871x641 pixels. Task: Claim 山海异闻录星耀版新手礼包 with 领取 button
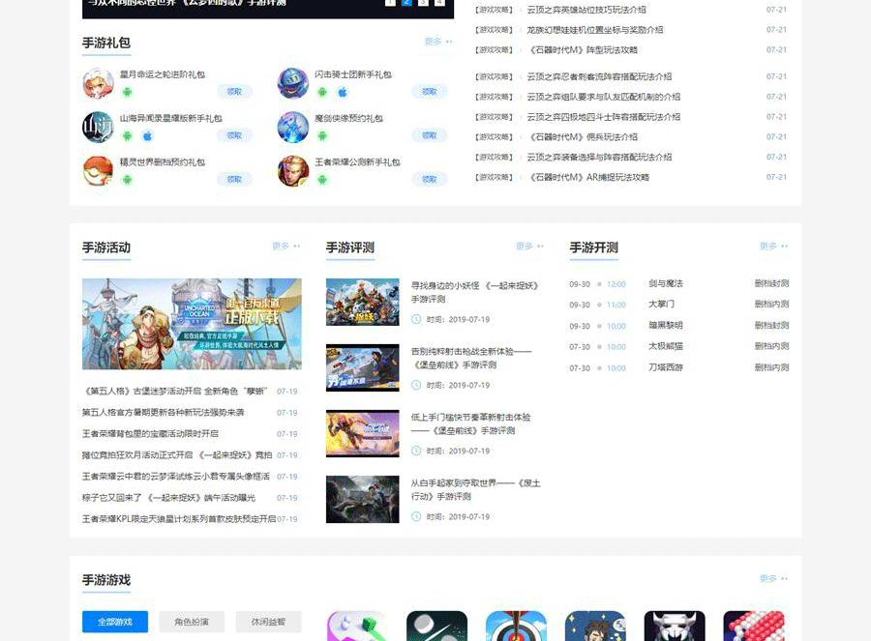coord(234,135)
